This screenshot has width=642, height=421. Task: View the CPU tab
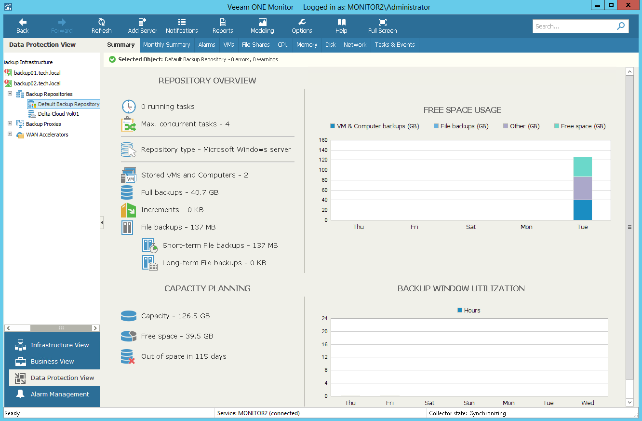tap(283, 45)
